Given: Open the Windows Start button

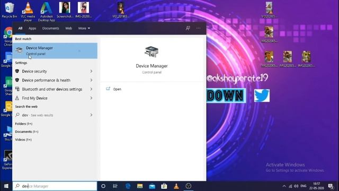Looking at the screenshot, I should tap(6, 186).
